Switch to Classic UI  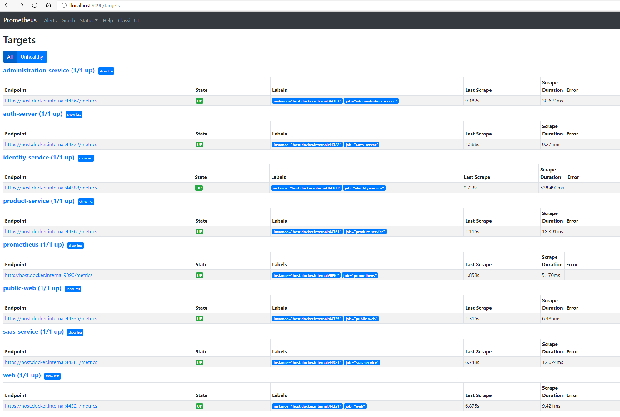pos(128,20)
